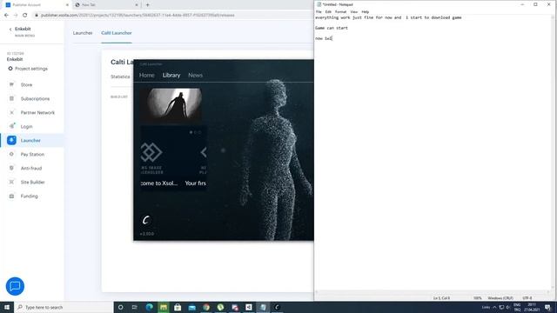Show hidden system tray icons
557x313 pixels.
(494, 307)
